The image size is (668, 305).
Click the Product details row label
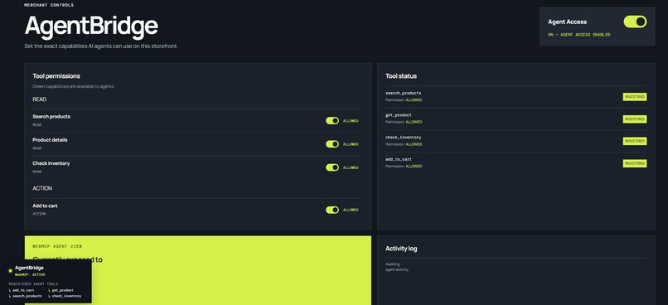(x=50, y=140)
